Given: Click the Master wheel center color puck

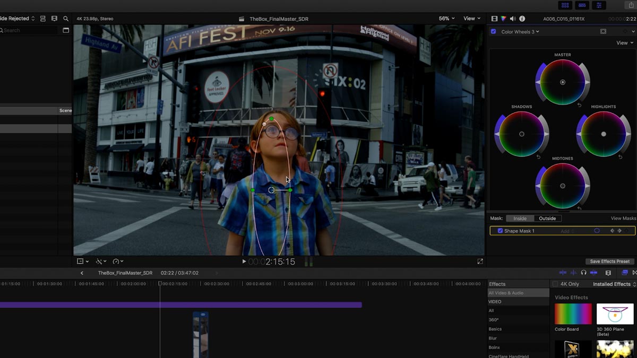Looking at the screenshot, I should pyautogui.click(x=563, y=82).
